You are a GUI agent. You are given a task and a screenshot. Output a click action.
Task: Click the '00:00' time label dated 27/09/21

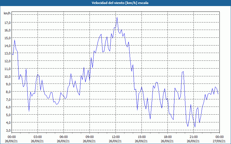click(x=219, y=137)
